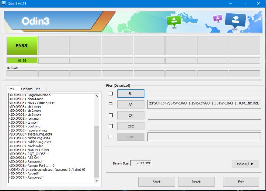266x191 pixels.
Task: Click log line 'cache.img.ext4'
Action: (30, 138)
